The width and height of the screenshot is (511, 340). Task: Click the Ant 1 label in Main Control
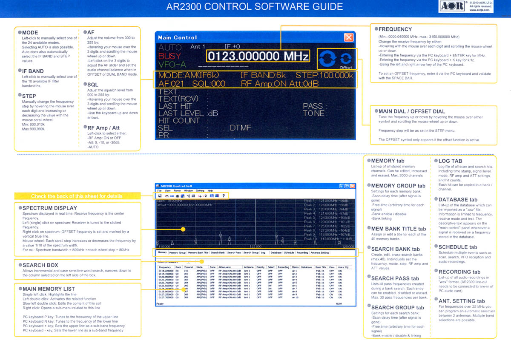pos(198,46)
